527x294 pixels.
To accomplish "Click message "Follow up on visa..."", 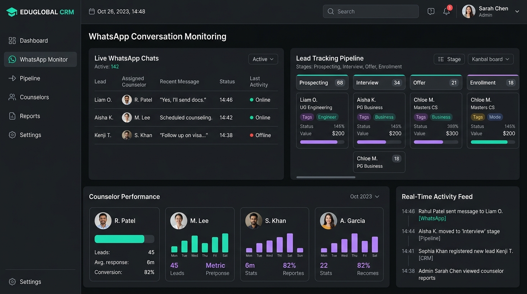I will pos(184,135).
